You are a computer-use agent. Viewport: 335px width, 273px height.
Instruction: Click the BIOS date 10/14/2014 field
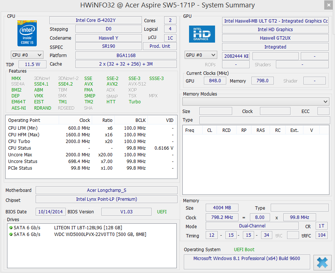pyautogui.click(x=51, y=212)
